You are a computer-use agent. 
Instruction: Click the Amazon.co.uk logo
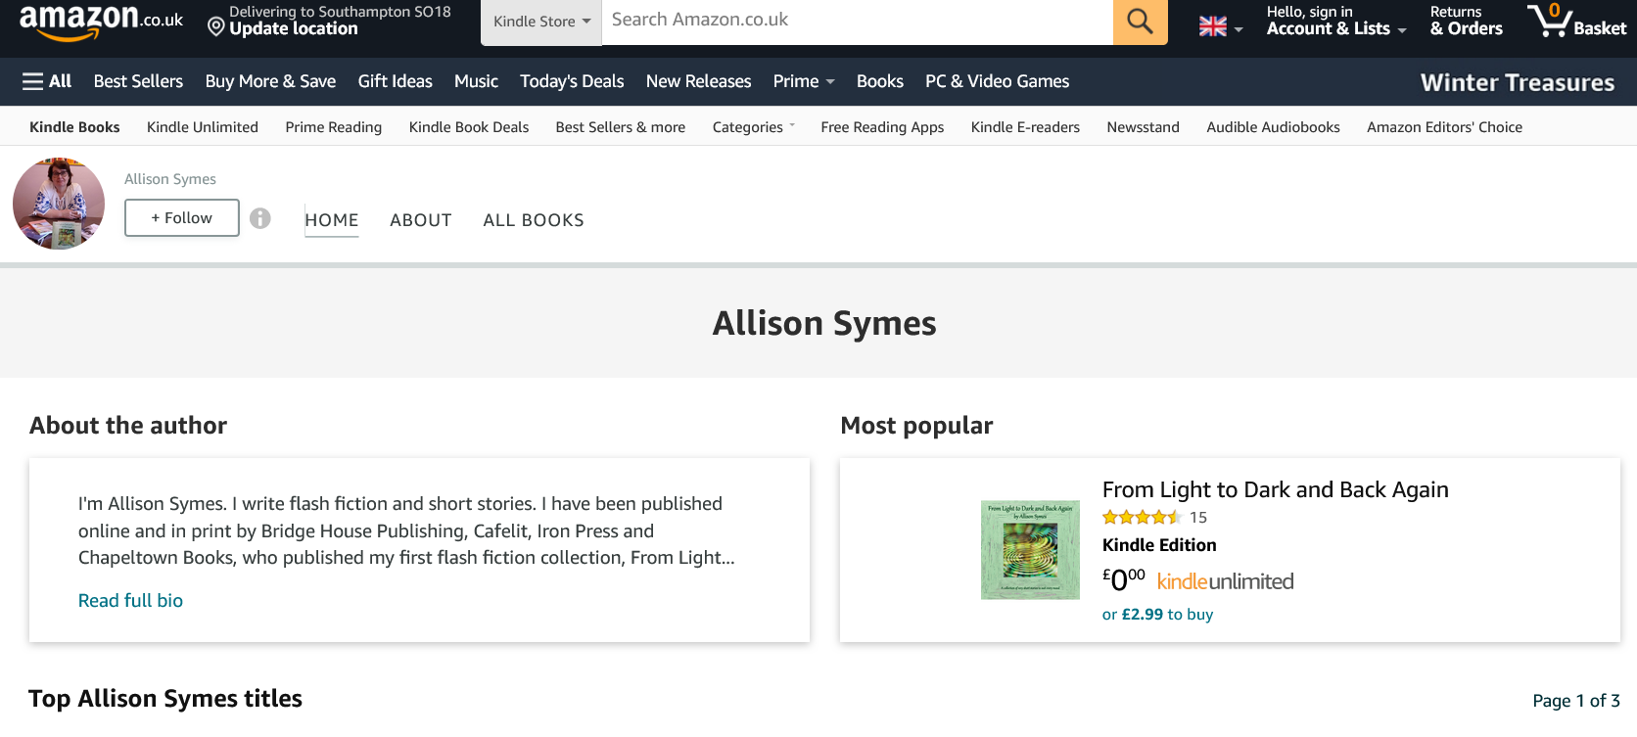(101, 21)
